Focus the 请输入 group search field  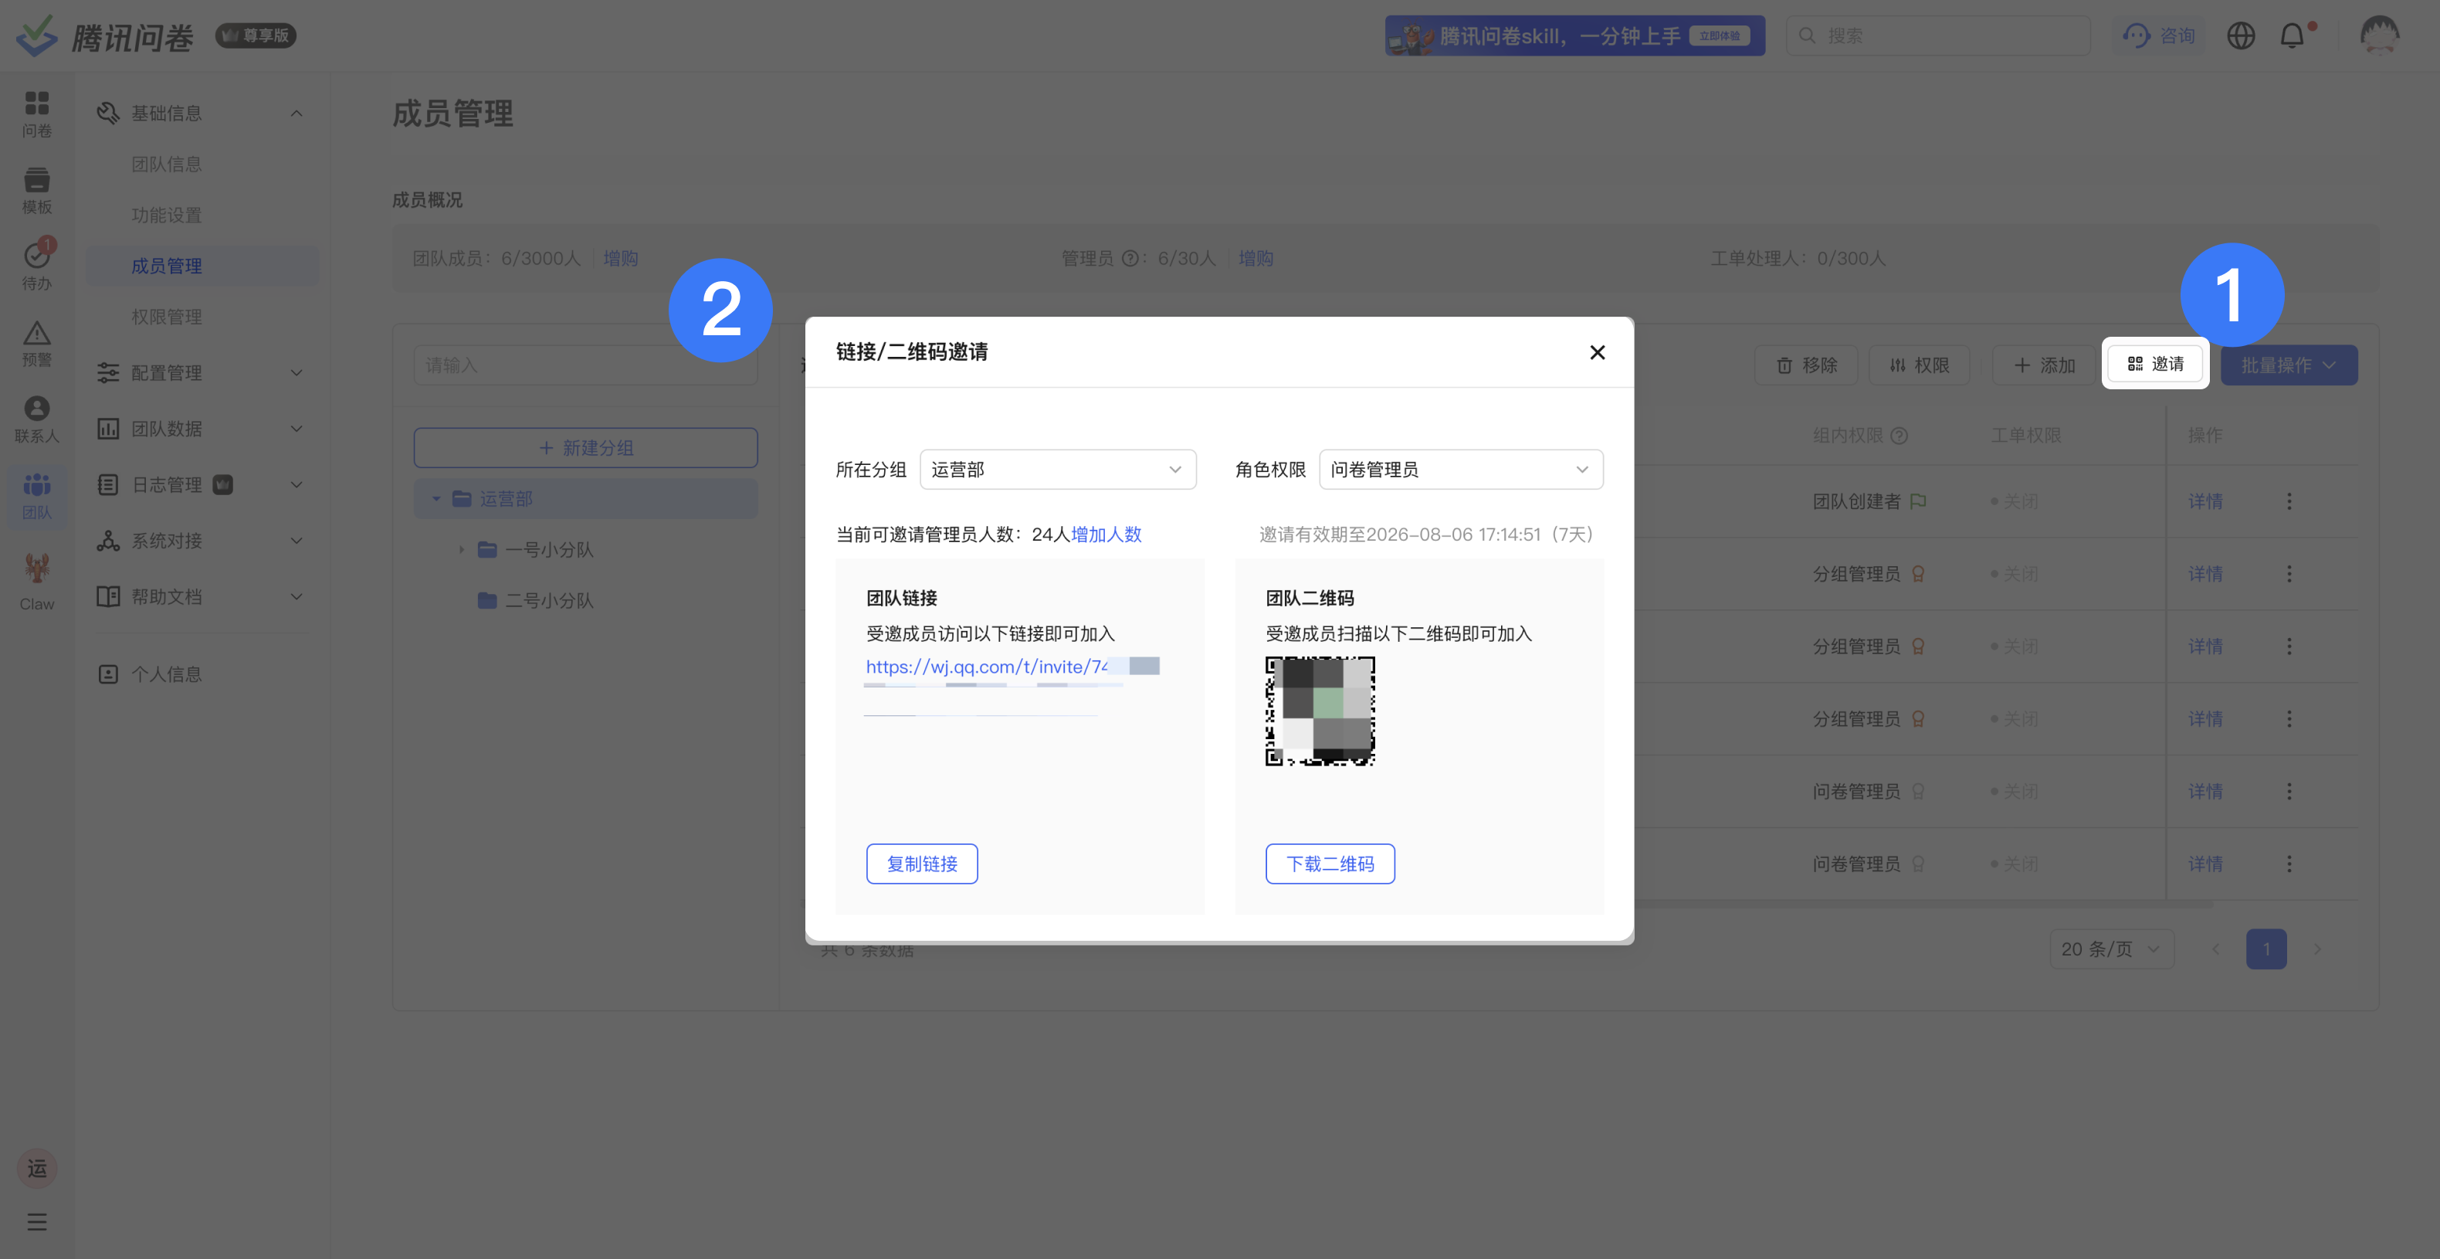[x=585, y=365]
